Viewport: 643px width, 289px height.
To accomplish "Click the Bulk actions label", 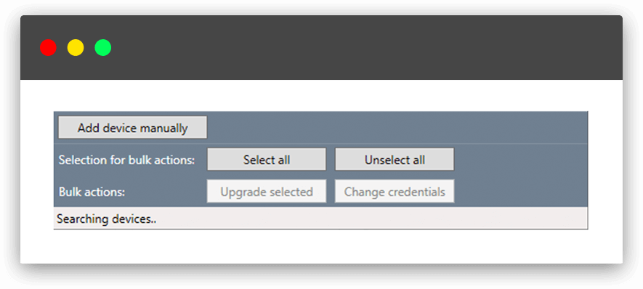I will (x=92, y=192).
